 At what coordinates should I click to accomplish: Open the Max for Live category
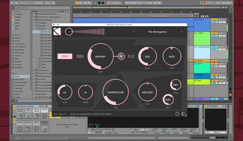(19, 53)
